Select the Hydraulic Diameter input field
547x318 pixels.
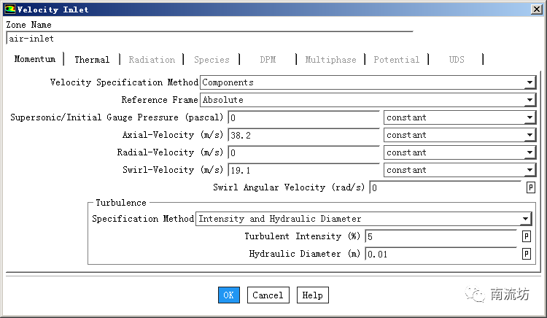[x=441, y=254]
